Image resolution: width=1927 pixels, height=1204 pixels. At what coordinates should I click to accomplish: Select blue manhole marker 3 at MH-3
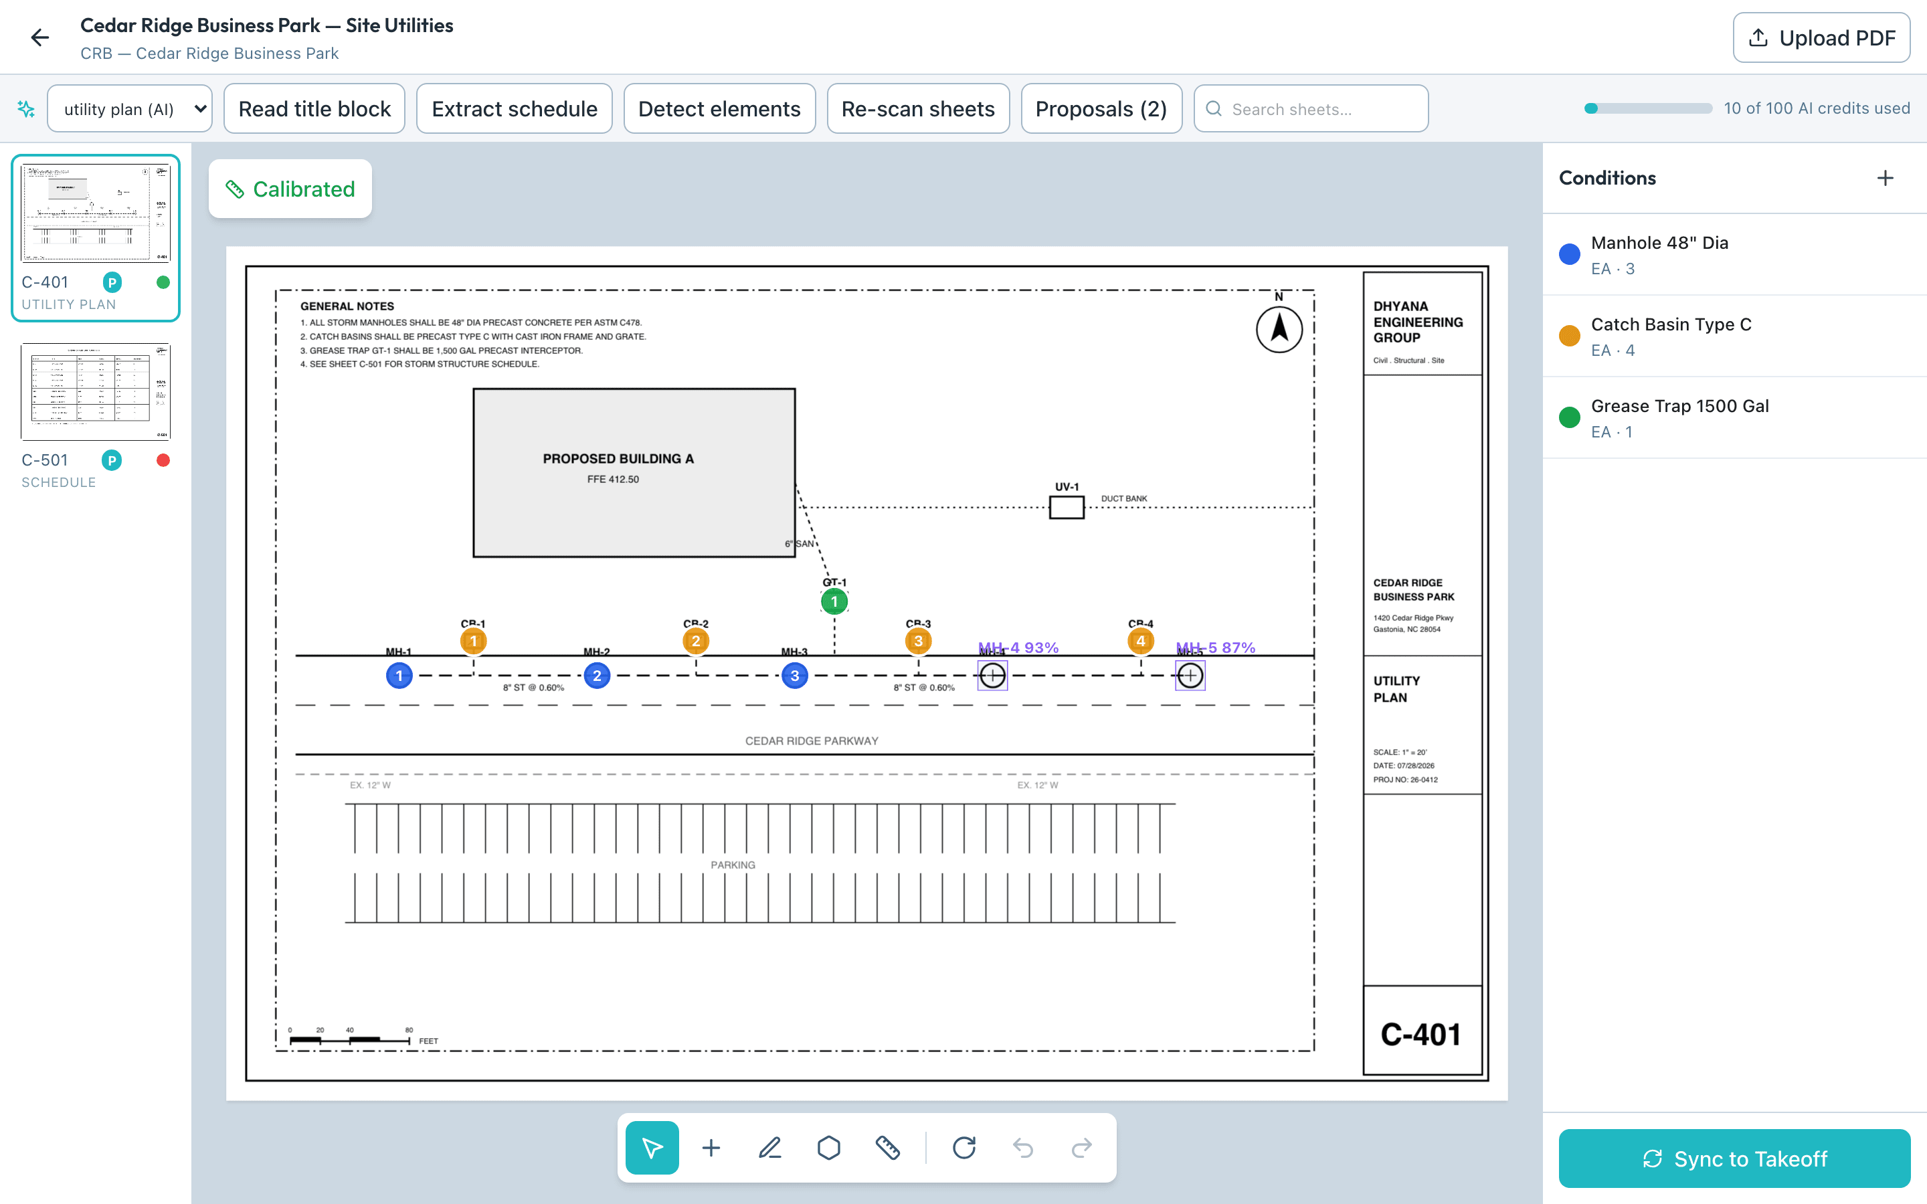pyautogui.click(x=795, y=676)
